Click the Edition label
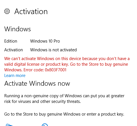Viewport: 137px width, 126px height. 11,41
